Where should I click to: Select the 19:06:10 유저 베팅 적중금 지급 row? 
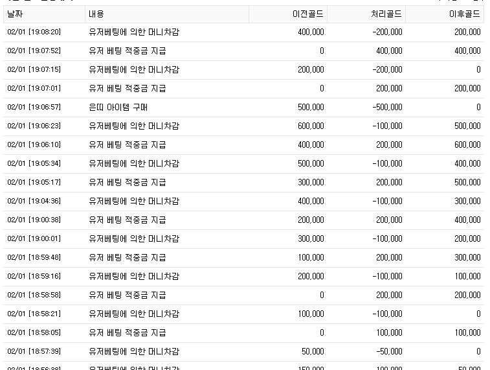pyautogui.click(x=244, y=145)
